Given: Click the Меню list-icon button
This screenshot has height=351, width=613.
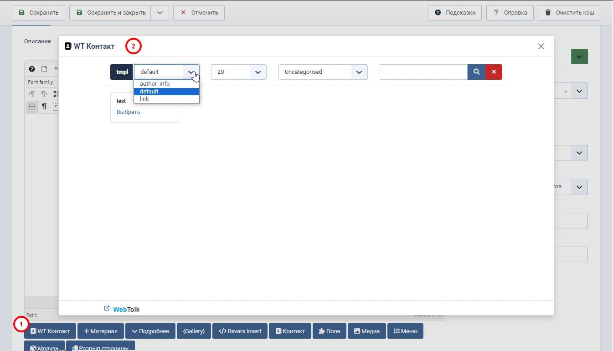Looking at the screenshot, I should pos(405,331).
